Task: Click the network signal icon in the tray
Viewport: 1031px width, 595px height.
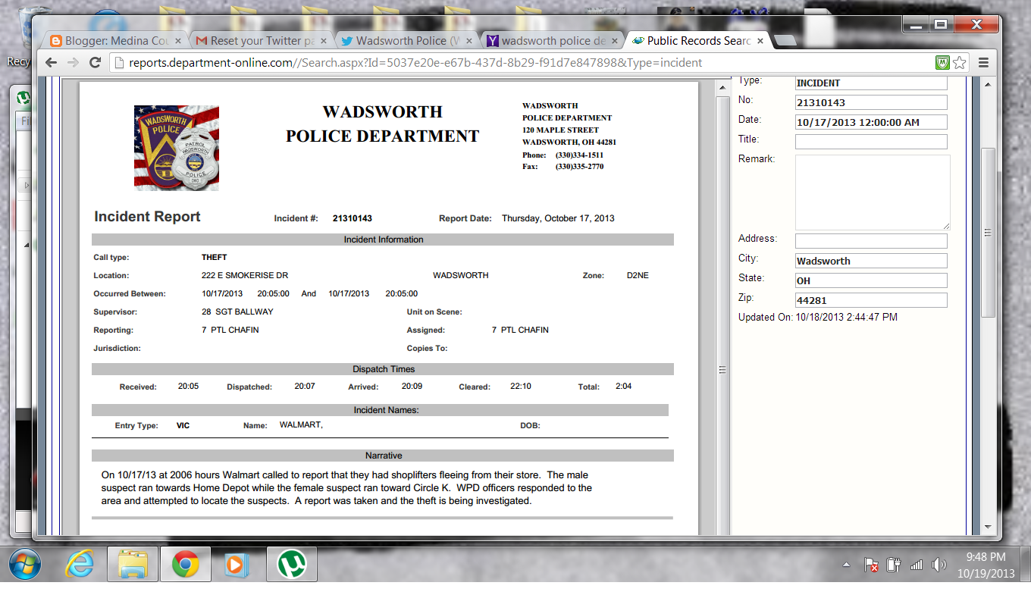Action: (x=915, y=564)
